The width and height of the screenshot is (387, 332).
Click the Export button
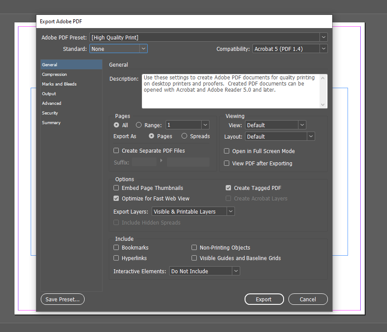[264, 299]
